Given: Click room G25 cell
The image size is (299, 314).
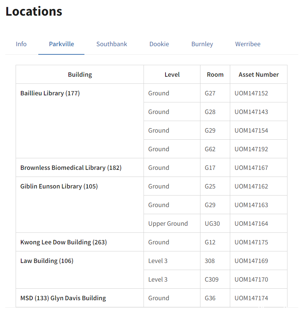Looking at the screenshot, I should [215, 186].
